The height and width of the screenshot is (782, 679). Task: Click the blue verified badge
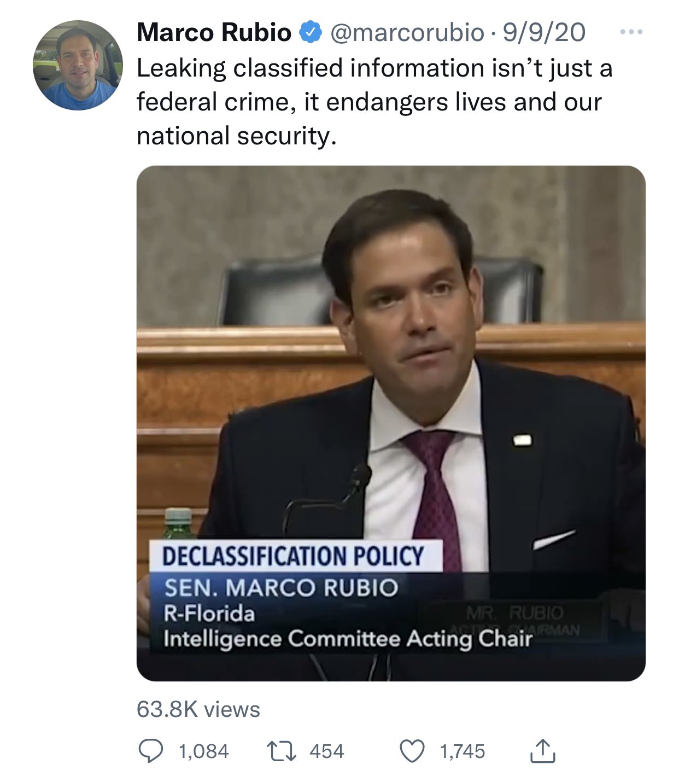coord(310,33)
